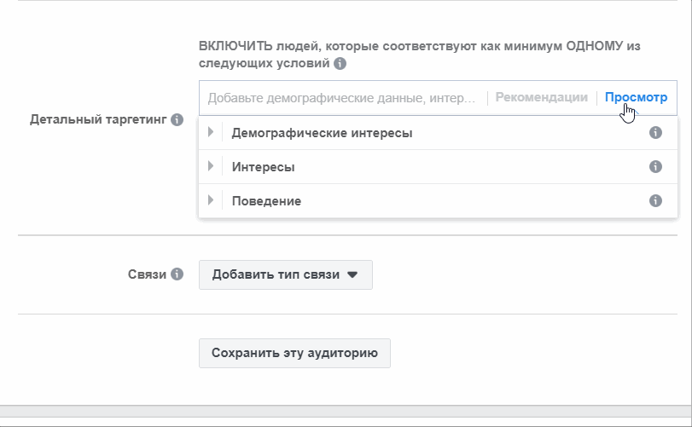Click the Просмотр link
The height and width of the screenshot is (427, 692).
(636, 98)
